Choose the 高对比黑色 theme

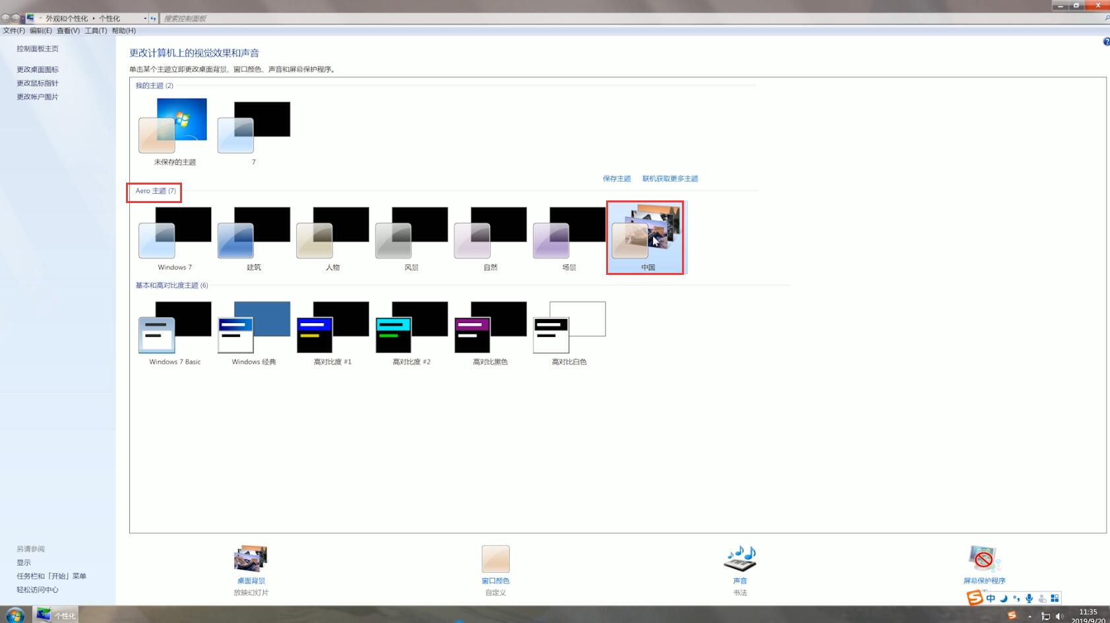pos(490,332)
